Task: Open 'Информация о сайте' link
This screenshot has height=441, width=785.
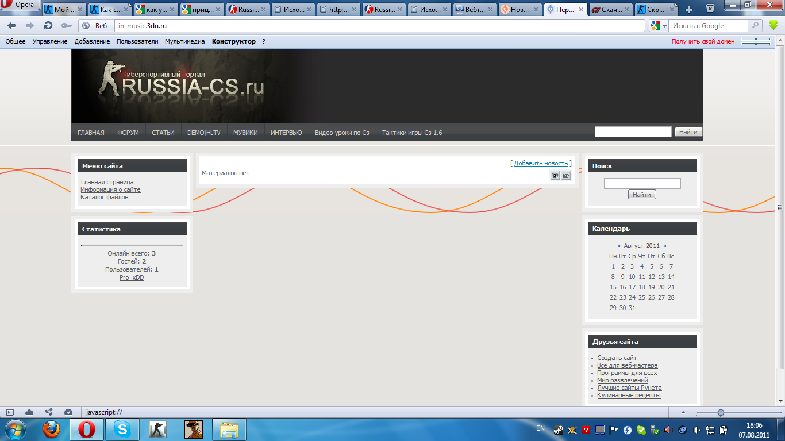Action: click(x=110, y=189)
